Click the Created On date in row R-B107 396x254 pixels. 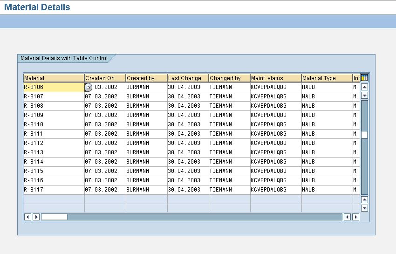pyautogui.click(x=105, y=96)
